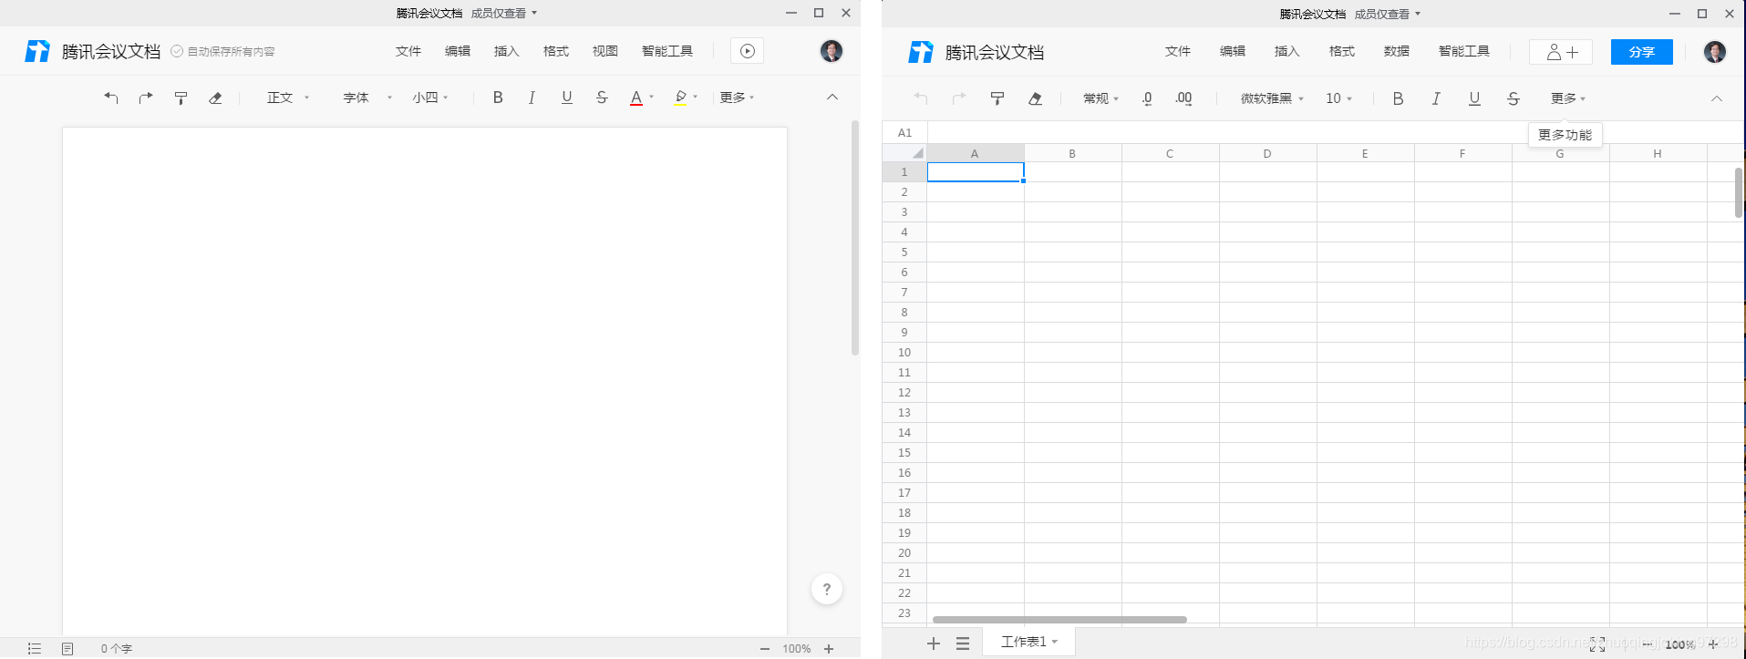Open highlight color dropdown arrow in document
The height and width of the screenshot is (659, 1746).
tap(695, 98)
